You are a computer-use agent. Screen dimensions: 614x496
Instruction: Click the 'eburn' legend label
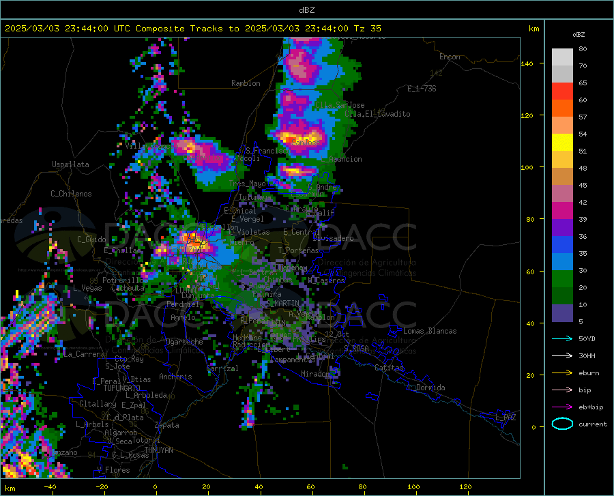[589, 373]
